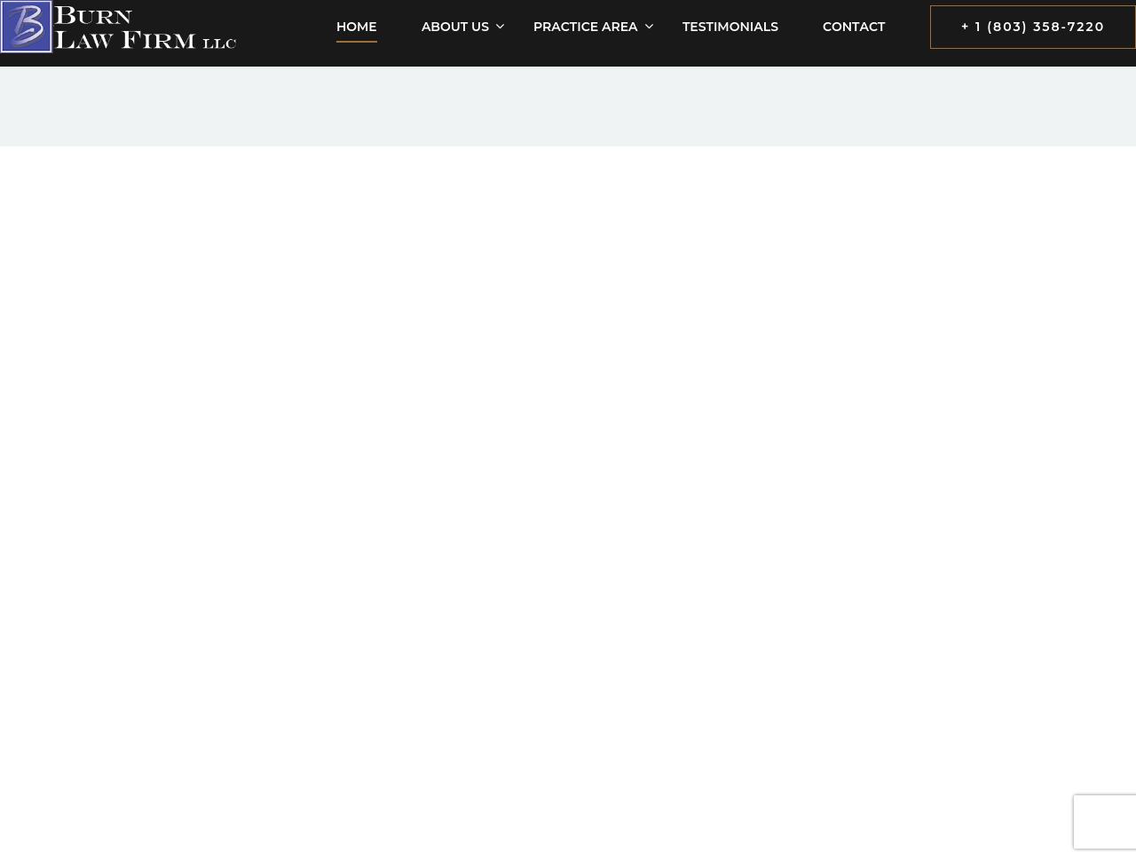Open the Practice Area menu

coord(585,27)
